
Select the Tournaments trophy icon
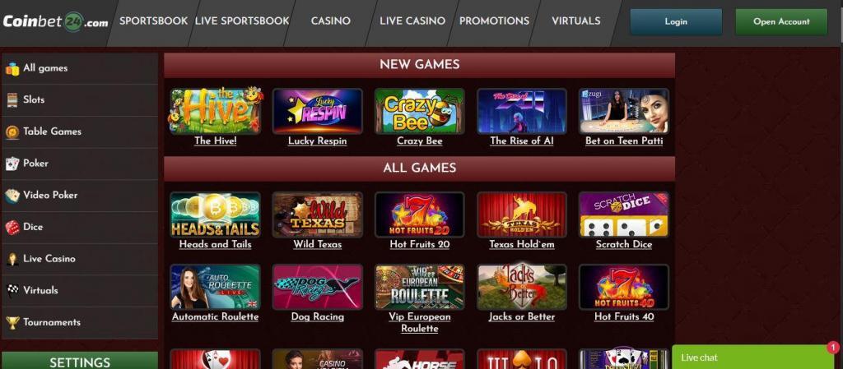(12, 323)
